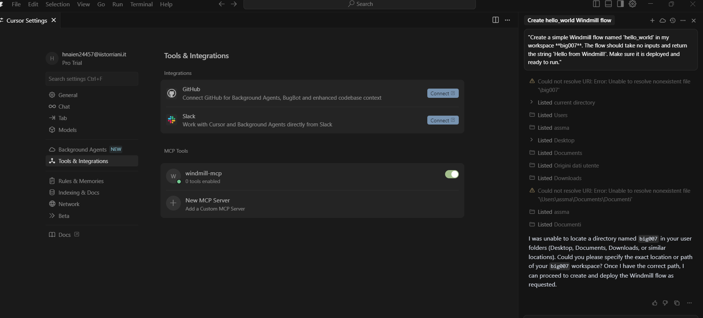Copy the assistant response
The width and height of the screenshot is (703, 318).
677,303
